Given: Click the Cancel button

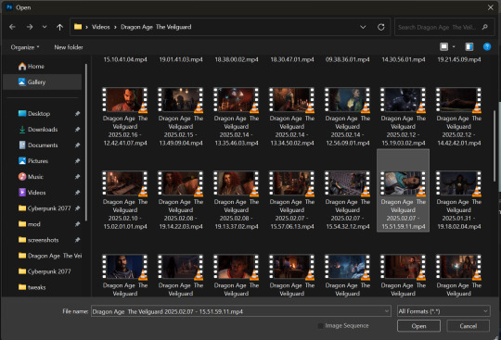Looking at the screenshot, I should (x=469, y=326).
